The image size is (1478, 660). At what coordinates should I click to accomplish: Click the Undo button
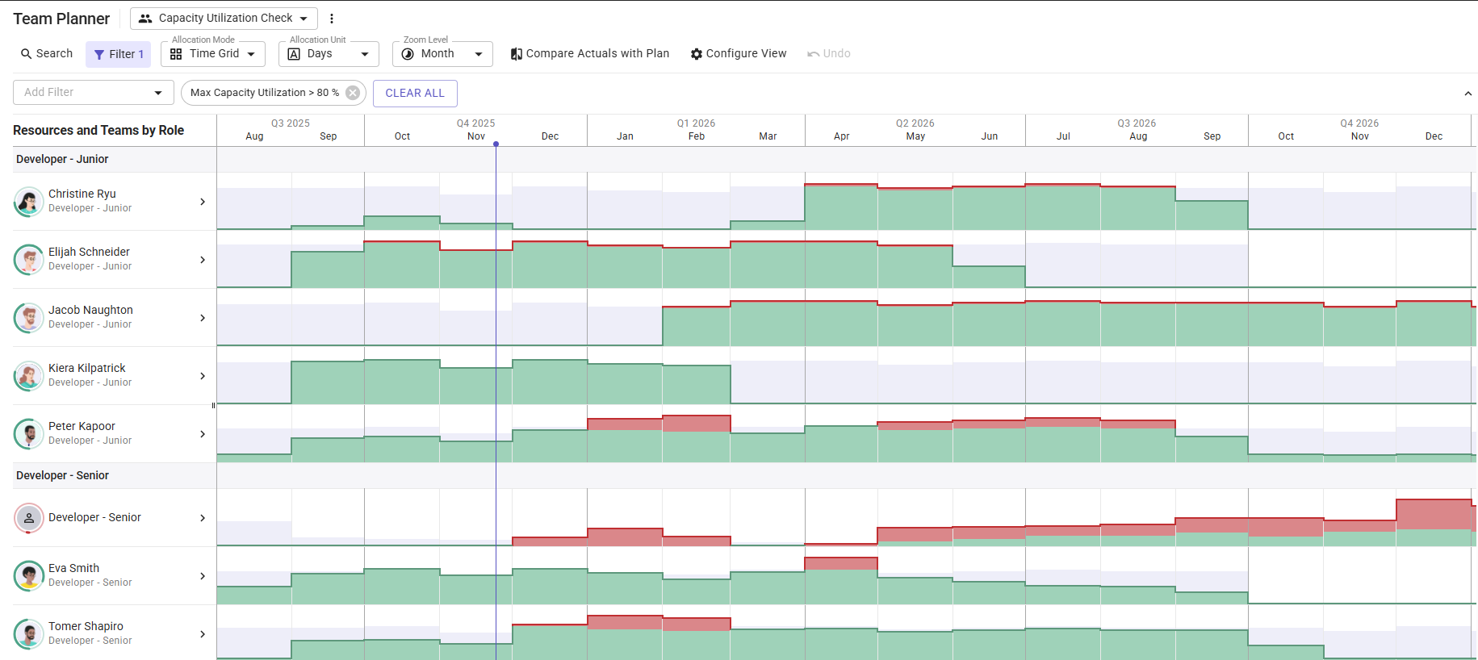(829, 54)
